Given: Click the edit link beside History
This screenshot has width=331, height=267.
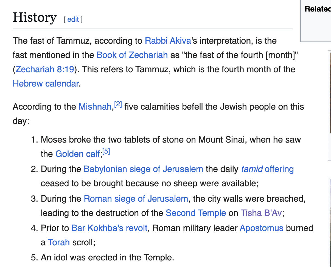Looking at the screenshot, I should (x=73, y=20).
